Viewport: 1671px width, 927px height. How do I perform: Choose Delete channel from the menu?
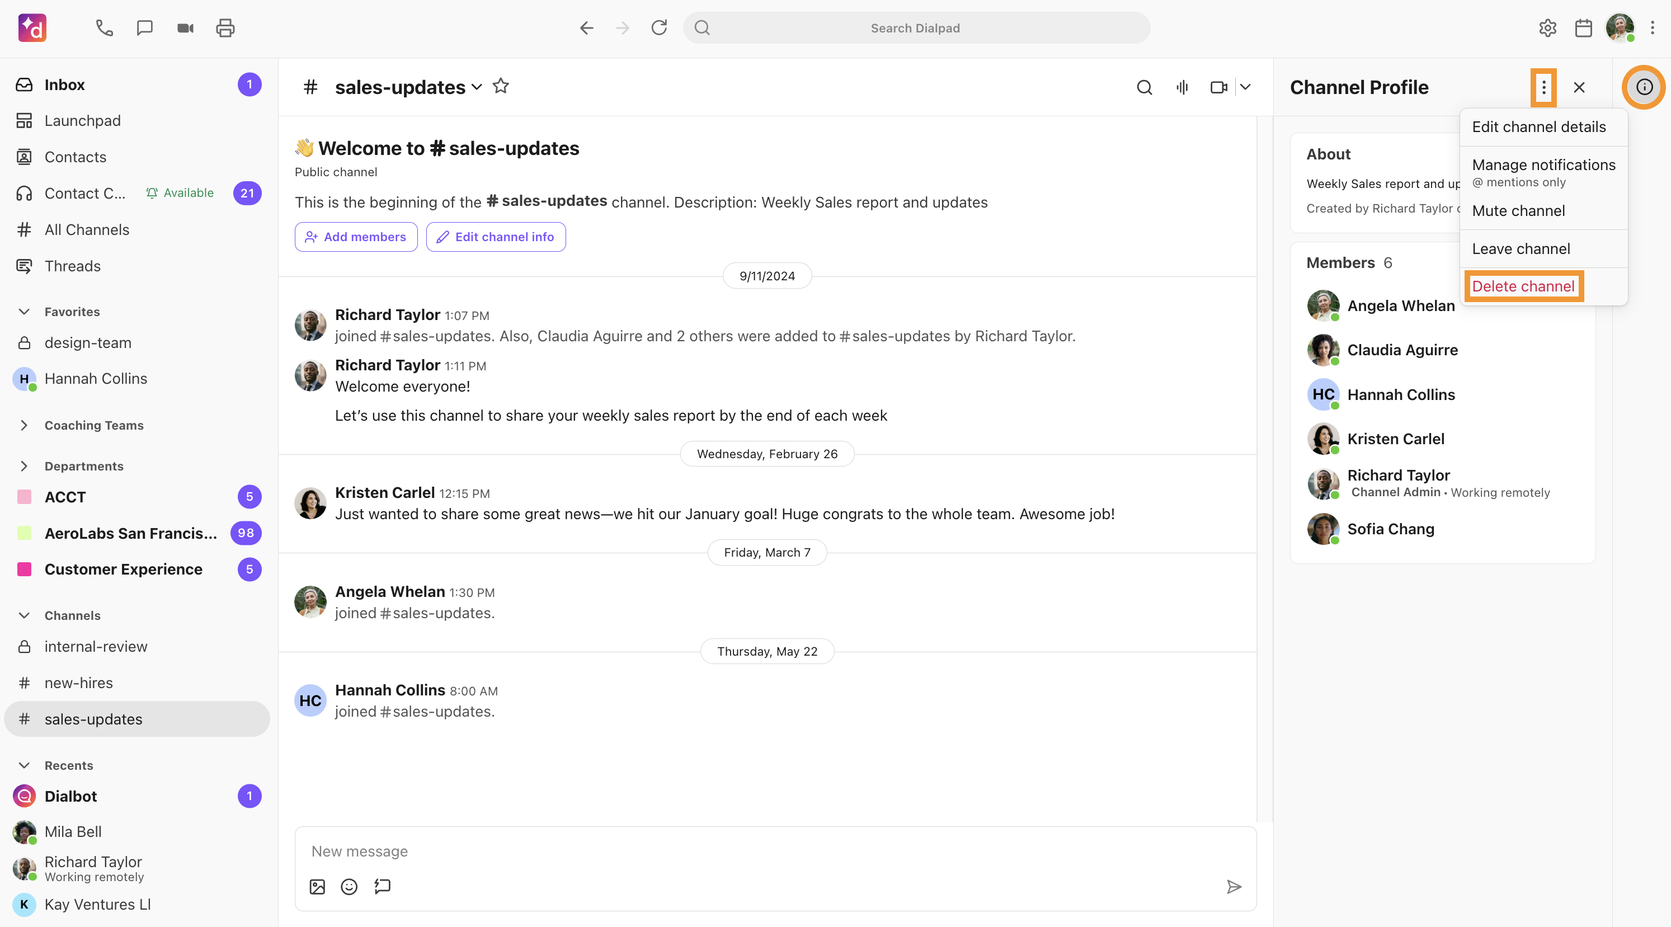[1524, 286]
